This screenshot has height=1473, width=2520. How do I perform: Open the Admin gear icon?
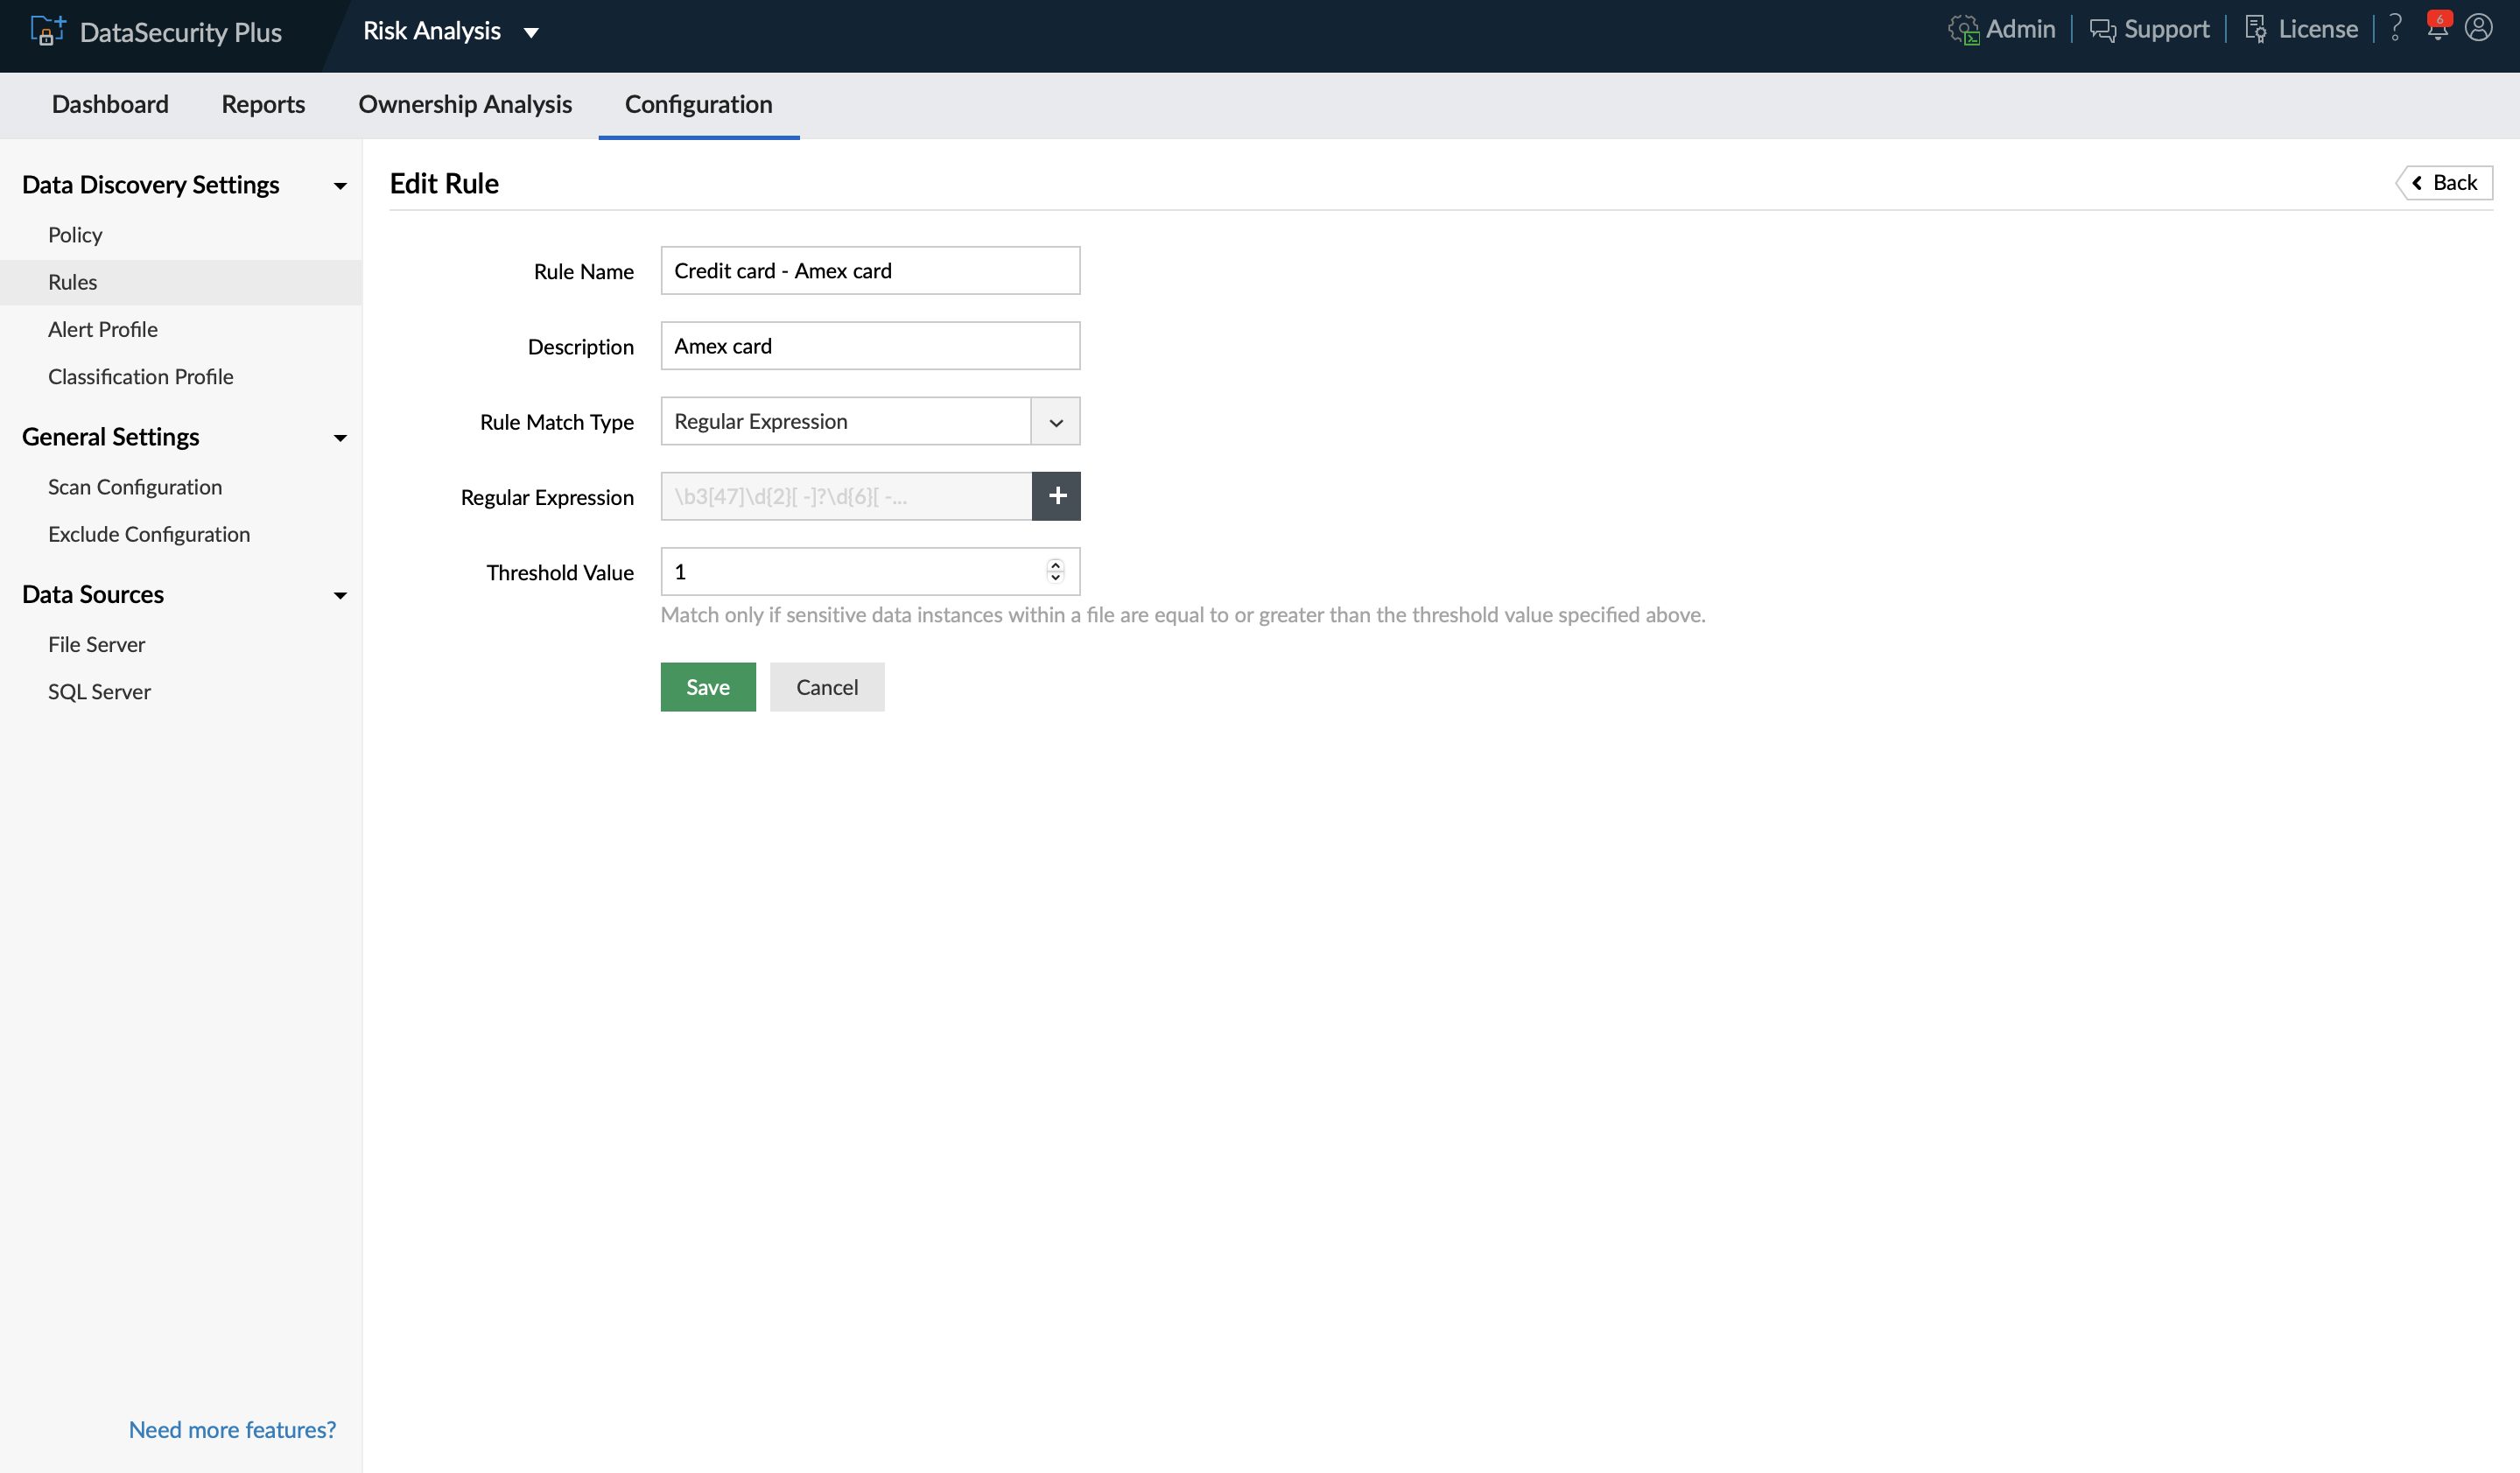(1963, 30)
